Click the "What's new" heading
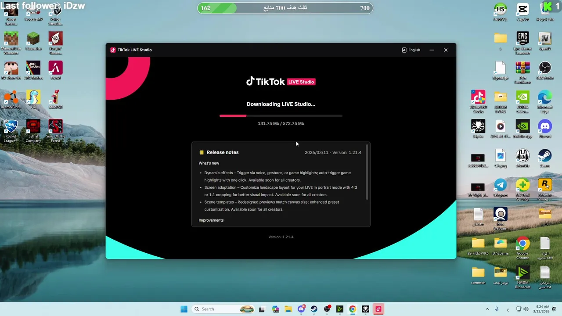The height and width of the screenshot is (316, 562). (x=209, y=163)
